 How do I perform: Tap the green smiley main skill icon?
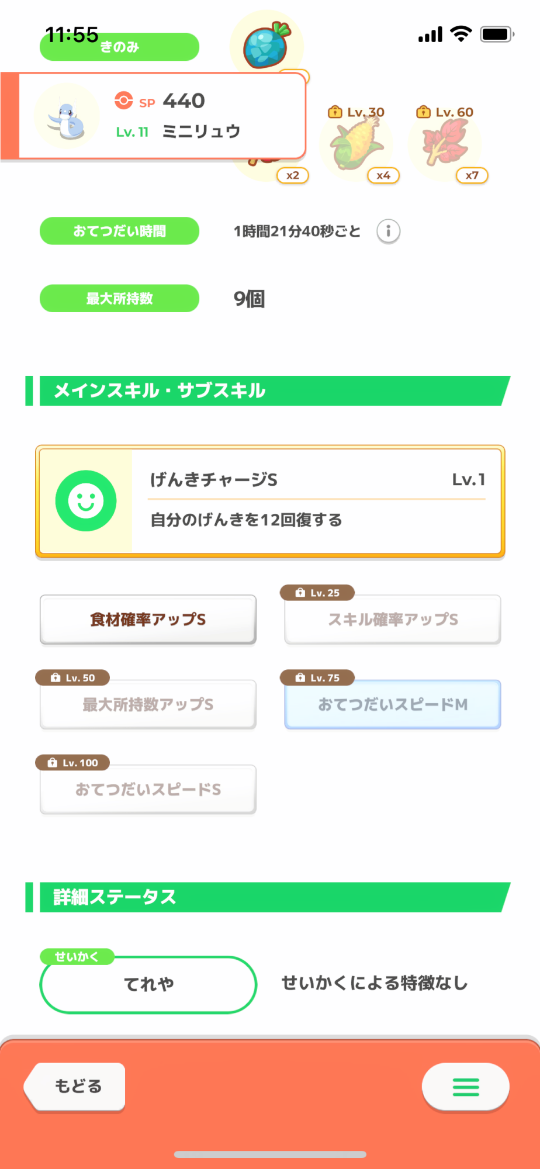click(x=86, y=501)
